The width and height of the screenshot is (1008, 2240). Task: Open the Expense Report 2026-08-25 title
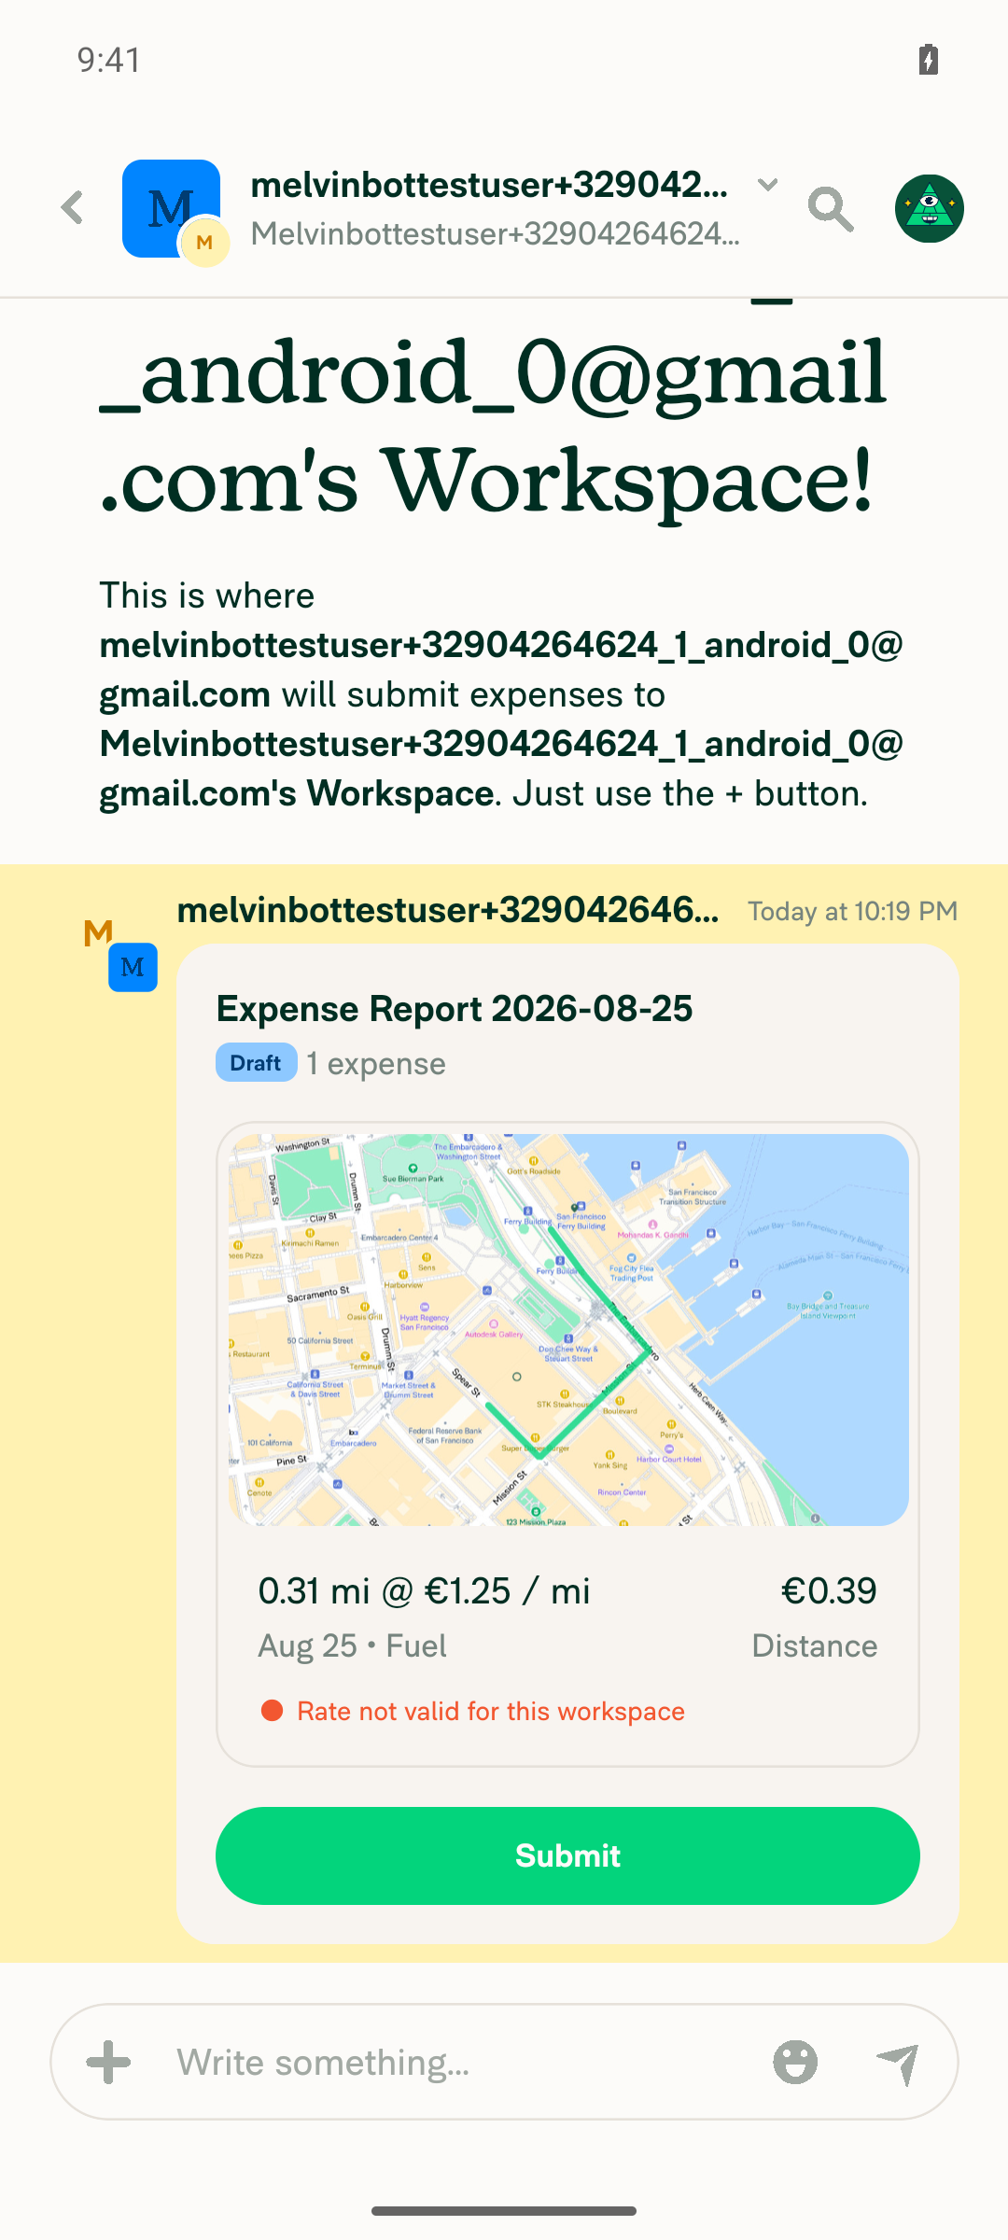(x=455, y=1009)
